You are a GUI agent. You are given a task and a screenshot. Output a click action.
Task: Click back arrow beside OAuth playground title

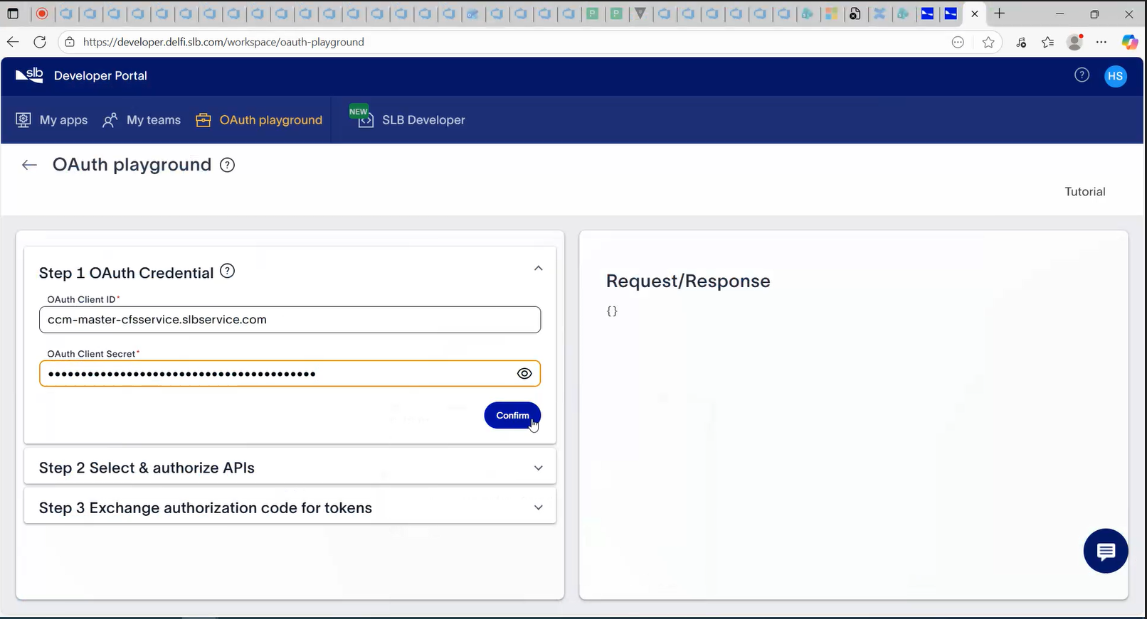(x=29, y=165)
